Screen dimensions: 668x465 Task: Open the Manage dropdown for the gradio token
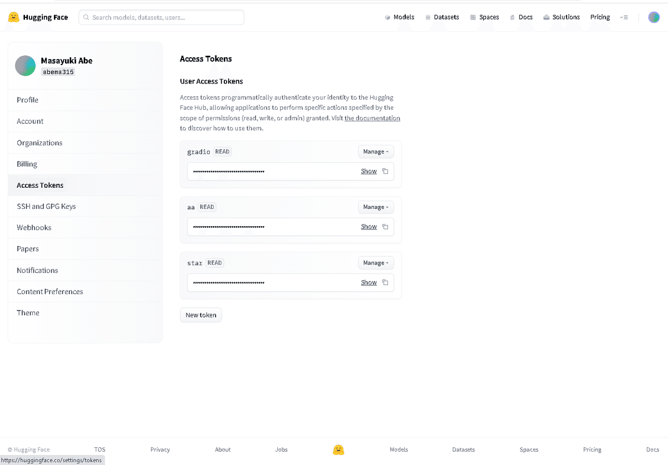click(376, 151)
